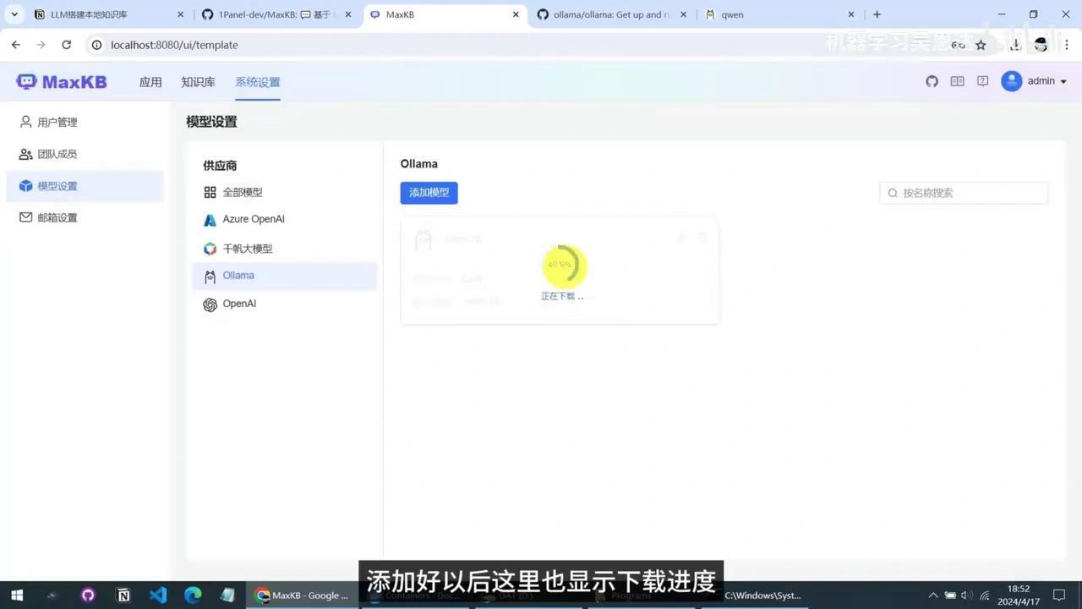Switch to ollama/ollama browser tab
Image resolution: width=1082 pixels, height=609 pixels.
[x=610, y=14]
